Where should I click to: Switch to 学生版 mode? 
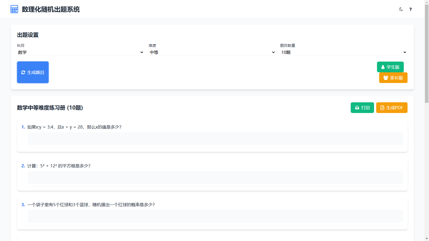tap(390, 67)
